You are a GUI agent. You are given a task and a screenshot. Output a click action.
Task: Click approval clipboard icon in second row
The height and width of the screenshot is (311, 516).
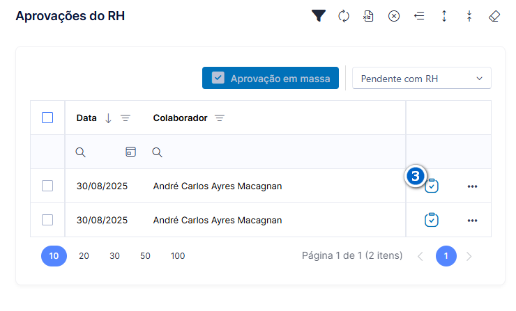coord(432,220)
